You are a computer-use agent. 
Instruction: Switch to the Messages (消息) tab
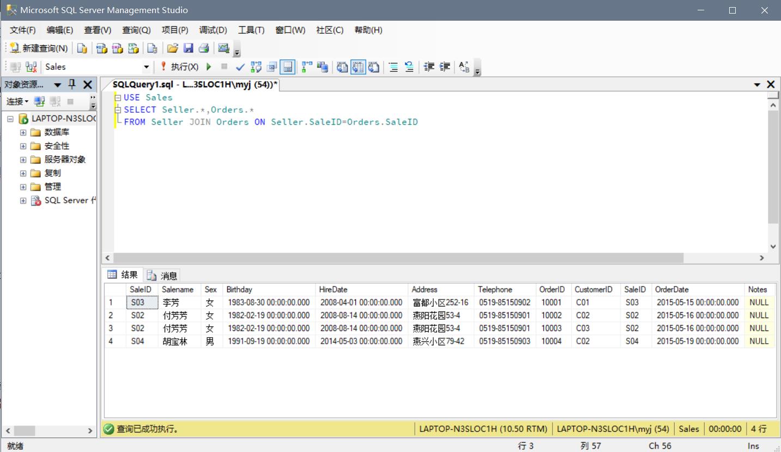[163, 276]
